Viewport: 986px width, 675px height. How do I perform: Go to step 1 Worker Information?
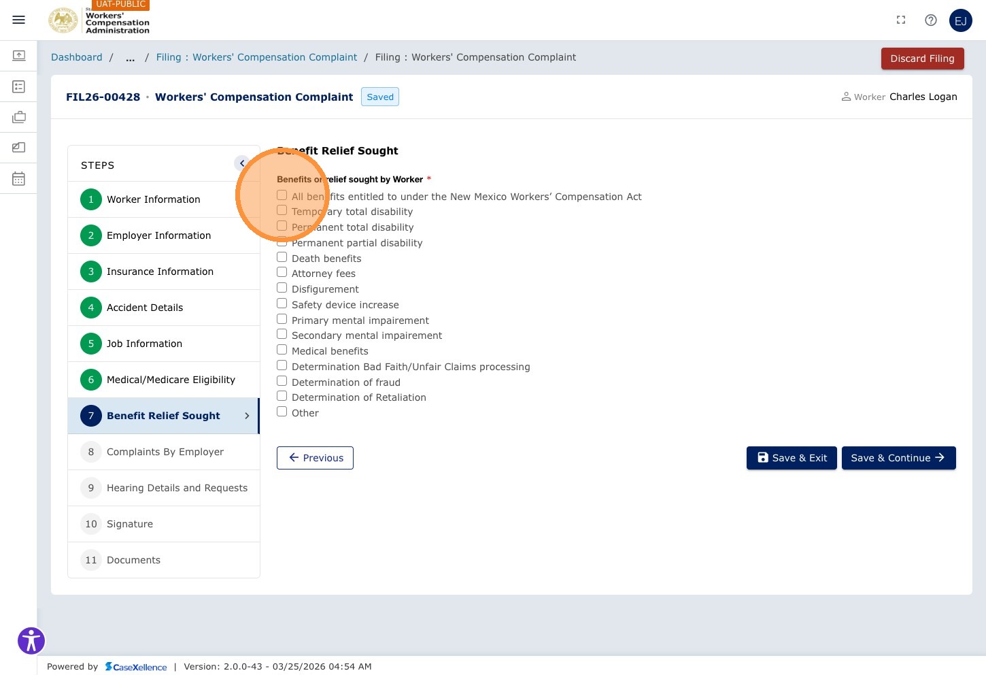coord(164,199)
